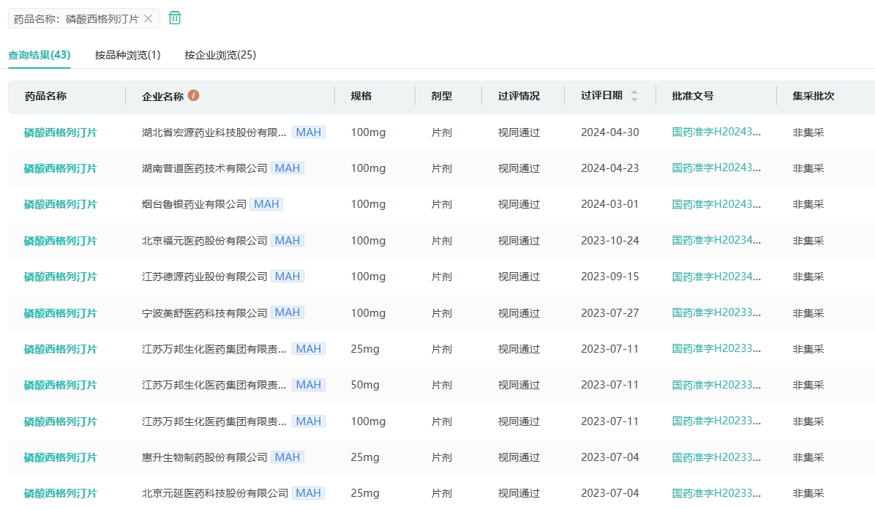Viewport: 875px width, 510px height.
Task: Open approval number for 湖南普道医药技术有限公司
Action: [716, 168]
